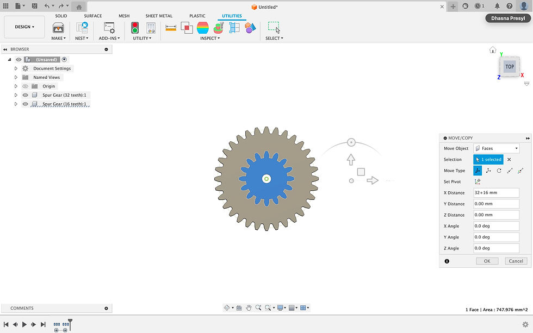The height and width of the screenshot is (333, 533).
Task: Go to the Home tab icon
Action: point(79,7)
